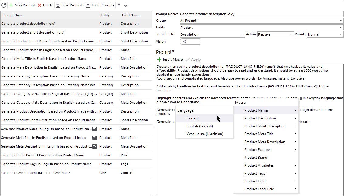Select 'Generate Retail Product Price based on Product Name' row
Viewport: 344px width, 196px height.
(x=76, y=155)
